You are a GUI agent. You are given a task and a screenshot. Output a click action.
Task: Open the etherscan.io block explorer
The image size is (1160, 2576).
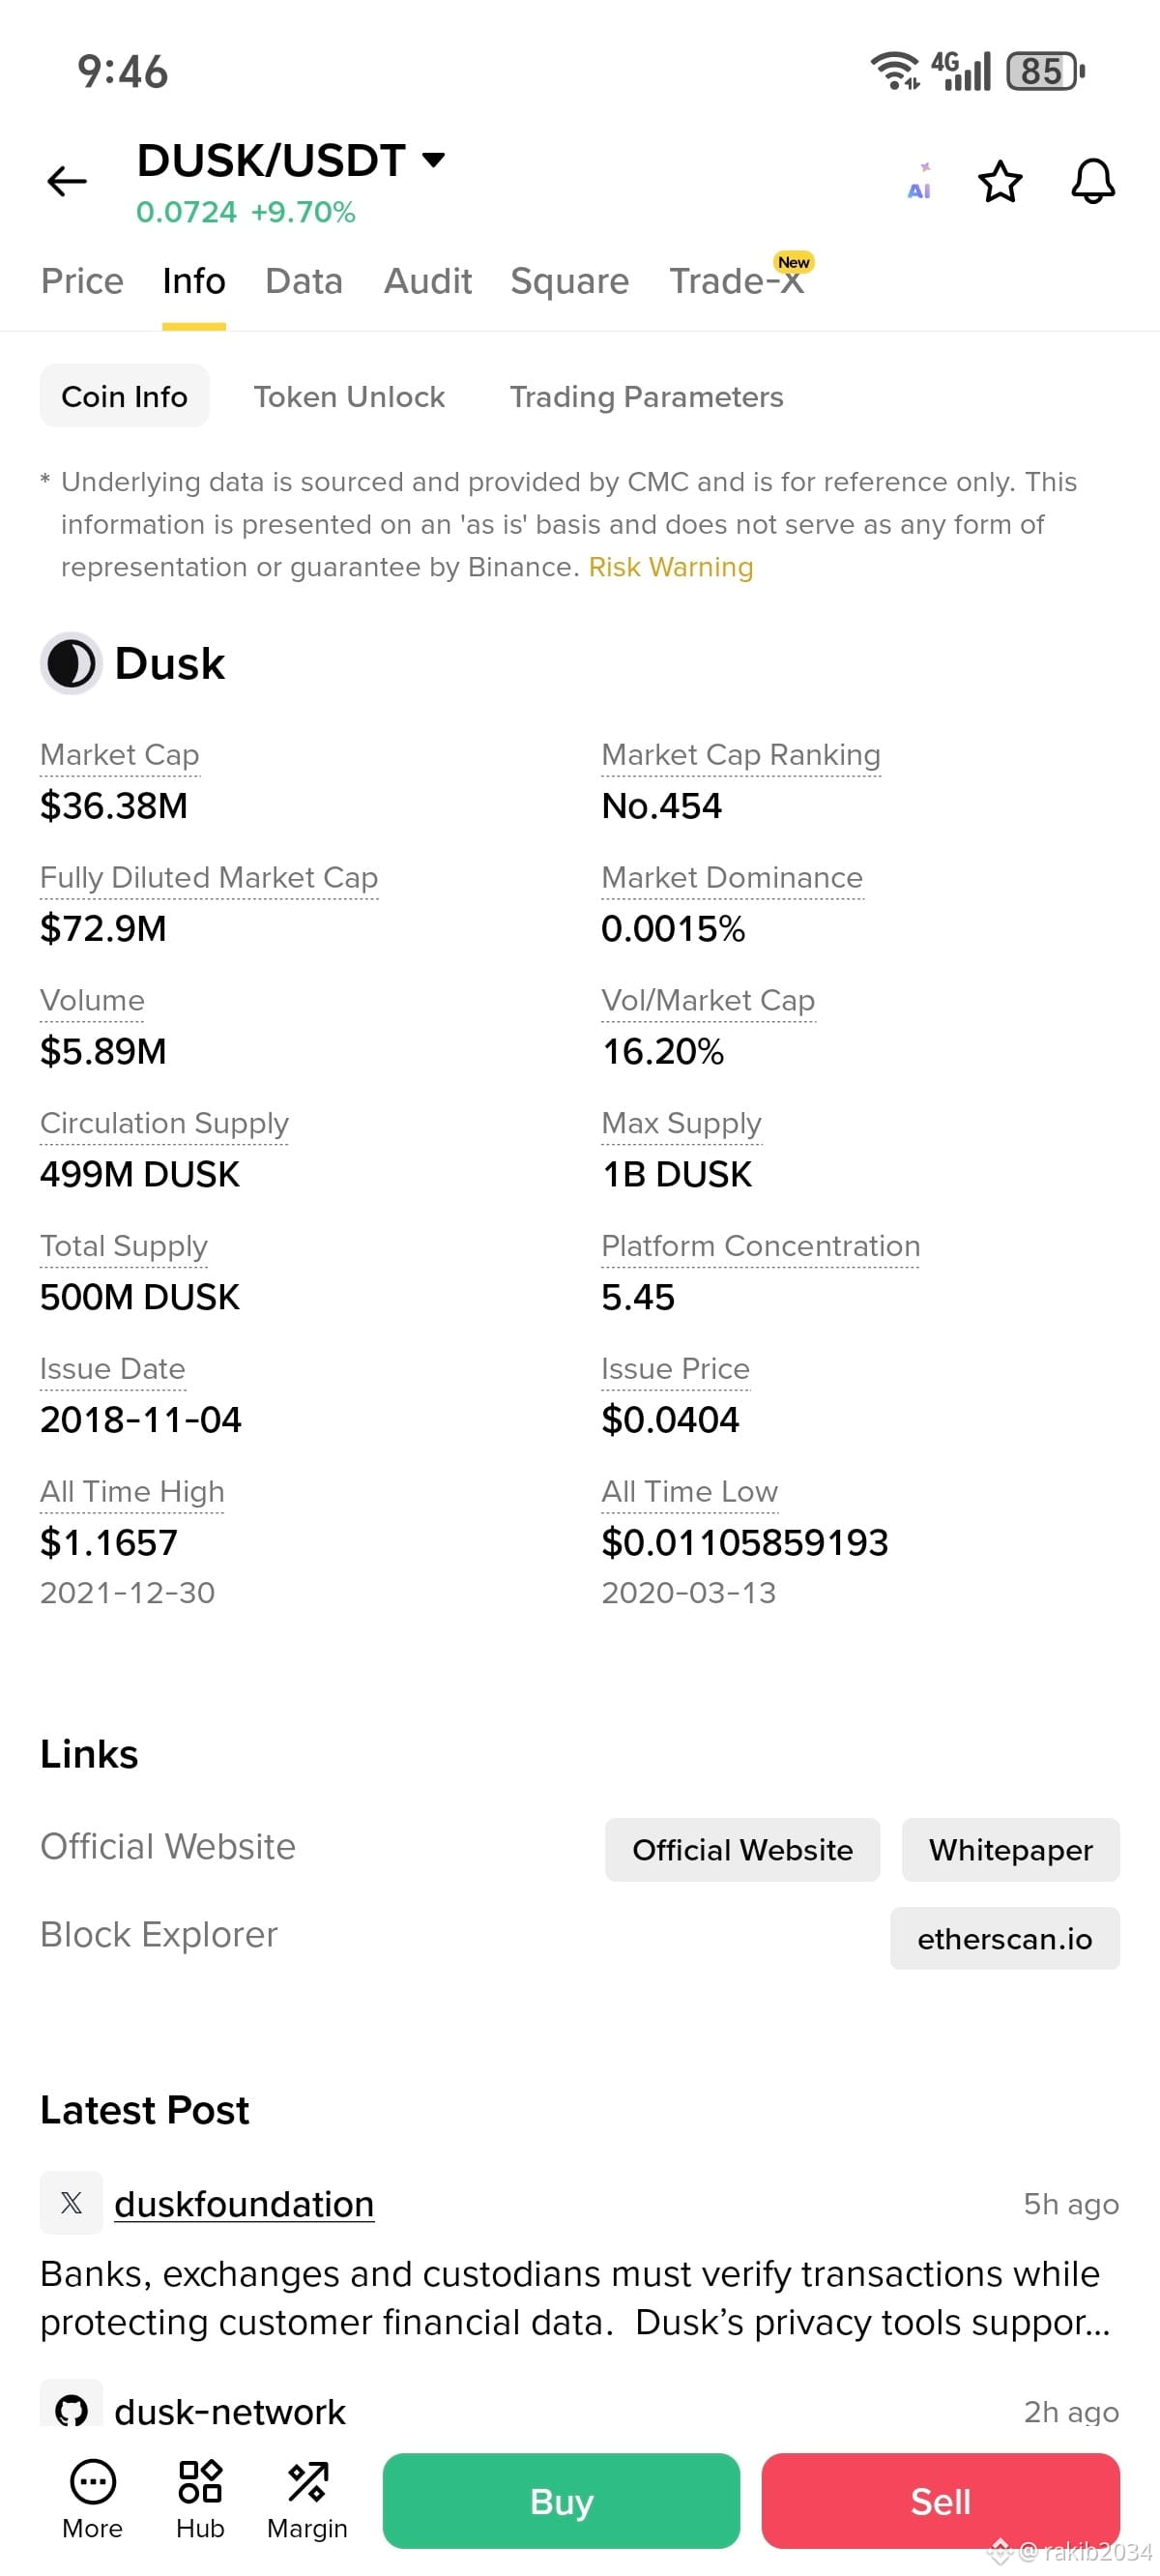pos(1004,1938)
